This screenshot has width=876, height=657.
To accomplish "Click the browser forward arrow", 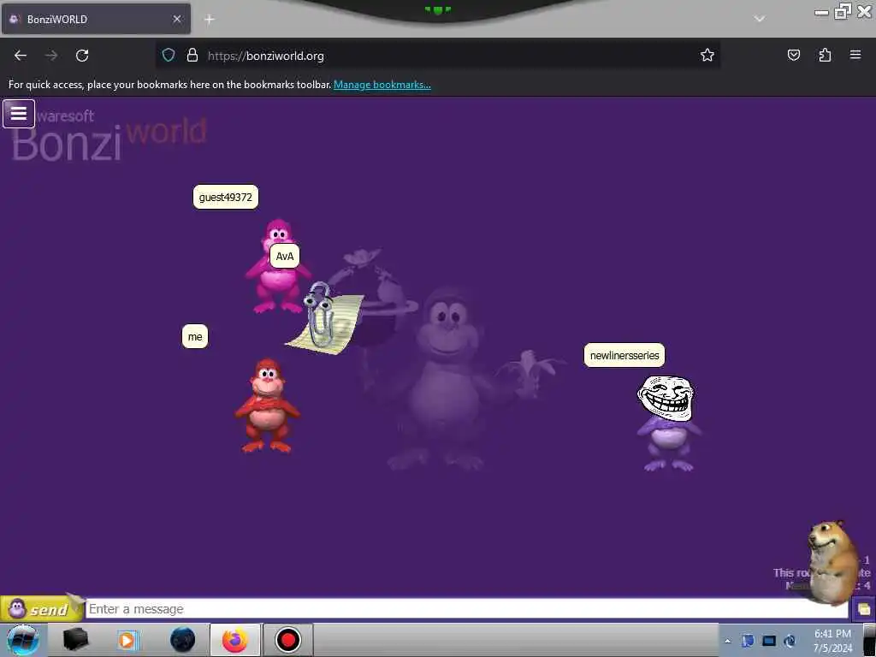I will point(51,56).
